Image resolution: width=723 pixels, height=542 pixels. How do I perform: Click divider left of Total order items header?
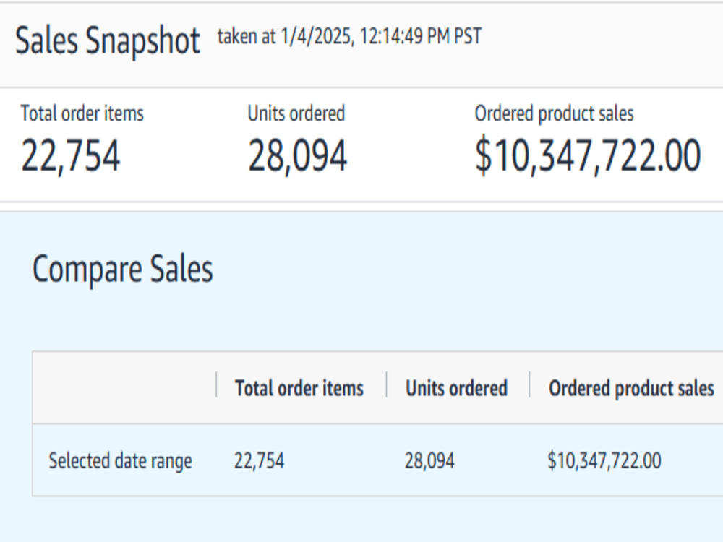coord(216,384)
